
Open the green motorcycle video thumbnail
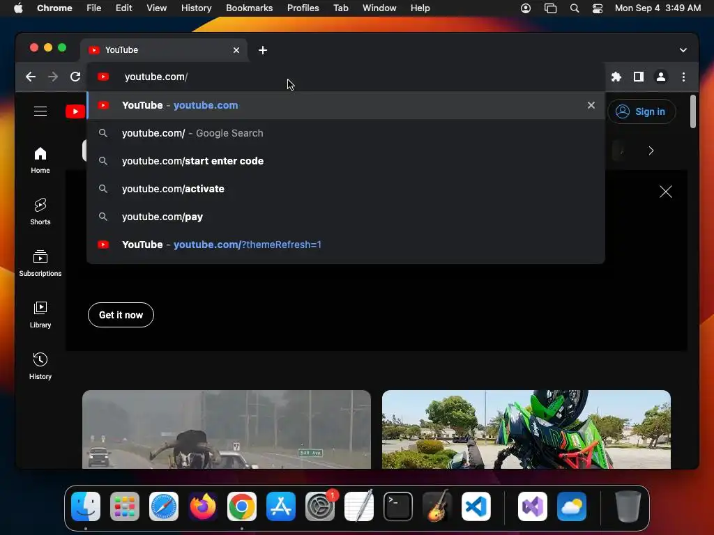[x=526, y=429]
